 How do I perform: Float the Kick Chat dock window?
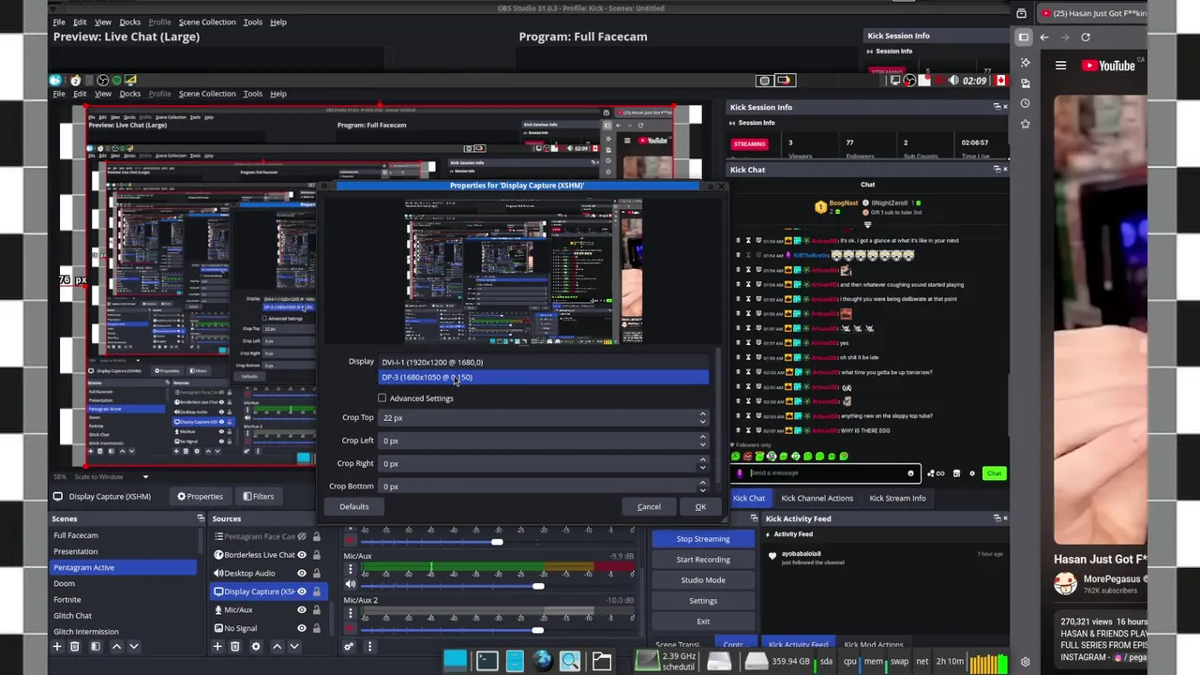(997, 170)
